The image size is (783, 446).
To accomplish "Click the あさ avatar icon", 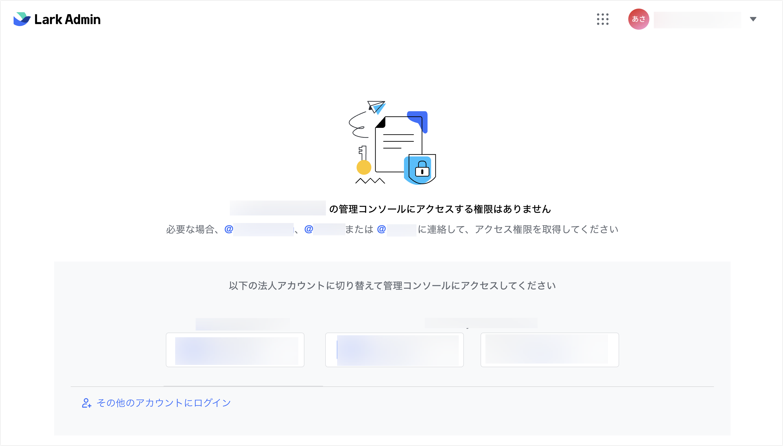I will [639, 19].
